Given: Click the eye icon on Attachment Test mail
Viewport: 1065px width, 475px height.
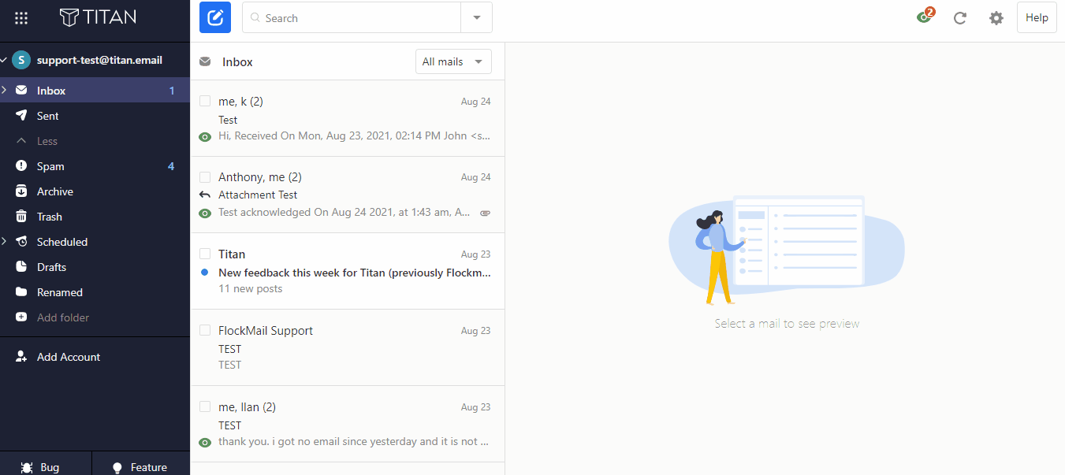Looking at the screenshot, I should [205, 213].
